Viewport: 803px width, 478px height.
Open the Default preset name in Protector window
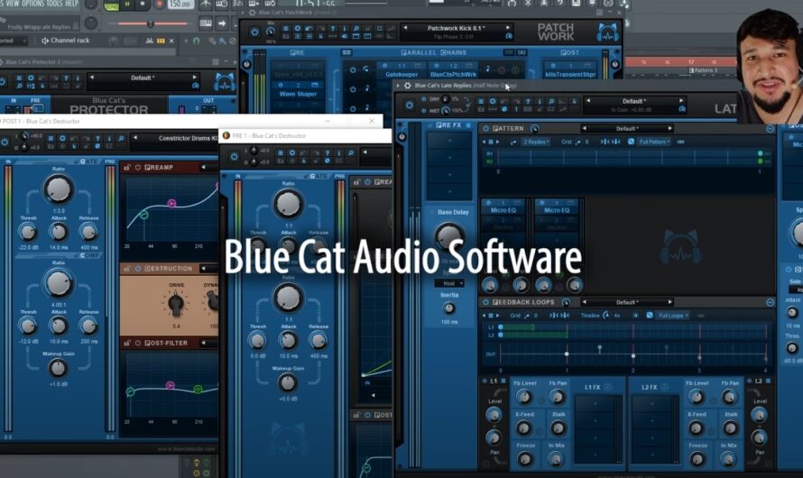143,78
